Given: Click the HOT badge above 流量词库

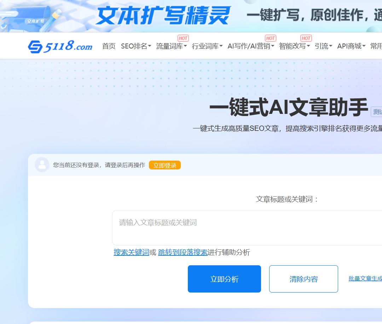Looking at the screenshot, I should tap(183, 38).
